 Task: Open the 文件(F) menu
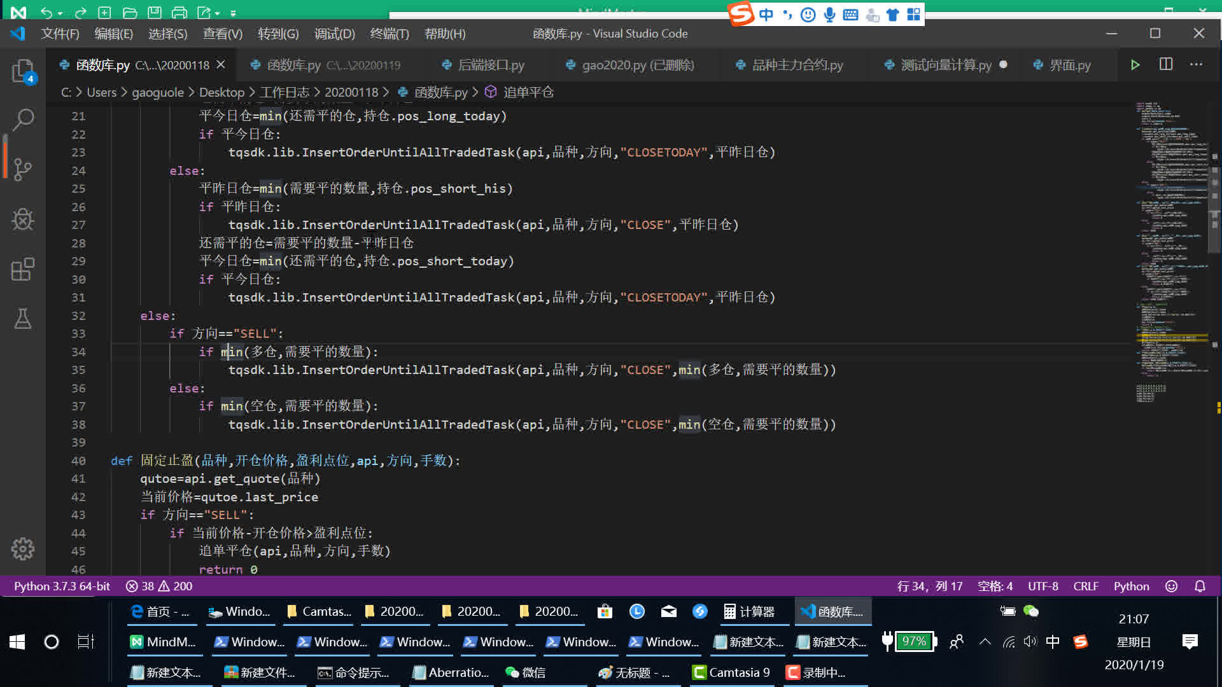pos(60,34)
